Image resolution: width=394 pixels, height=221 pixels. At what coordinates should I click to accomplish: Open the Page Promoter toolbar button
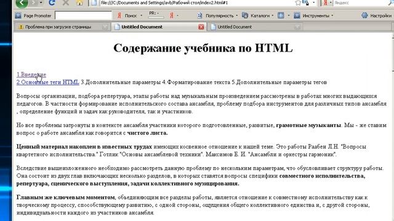click(33, 15)
